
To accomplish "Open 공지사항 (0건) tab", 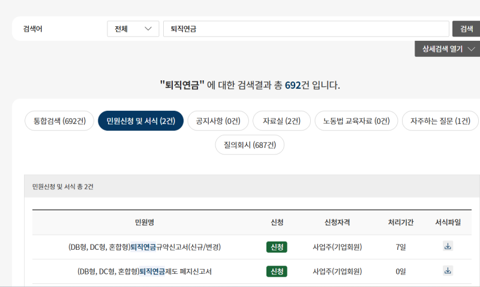I will (x=218, y=120).
